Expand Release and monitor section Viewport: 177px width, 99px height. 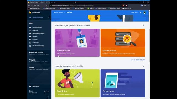tap(39, 53)
